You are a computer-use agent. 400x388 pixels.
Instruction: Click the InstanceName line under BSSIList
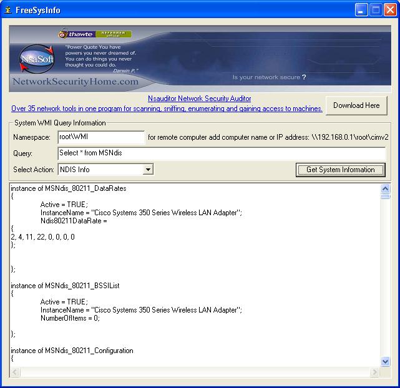coord(141,310)
